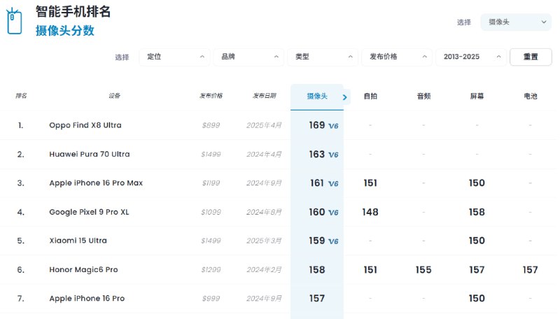This screenshot has height=319, width=560.
Task: Expand the 定位 filter dropdown
Action: (175, 57)
